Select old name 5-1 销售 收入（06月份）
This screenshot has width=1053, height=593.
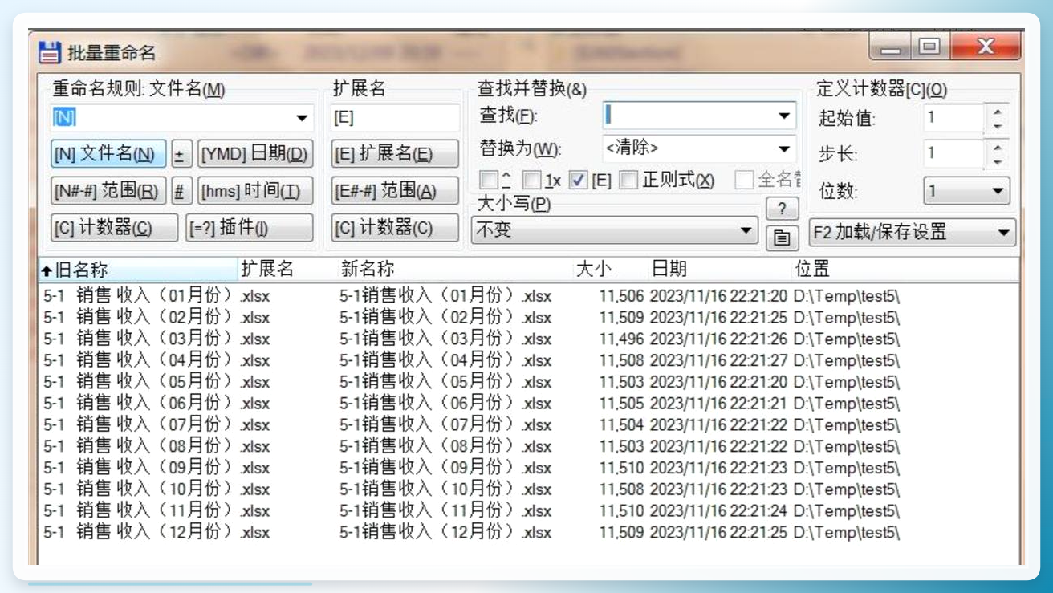point(140,404)
